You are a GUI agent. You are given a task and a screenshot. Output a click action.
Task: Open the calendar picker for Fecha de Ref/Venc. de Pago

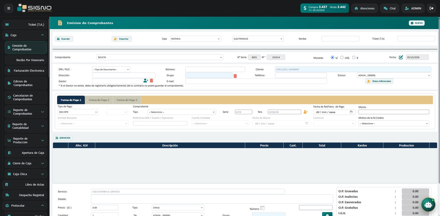[x=351, y=112]
